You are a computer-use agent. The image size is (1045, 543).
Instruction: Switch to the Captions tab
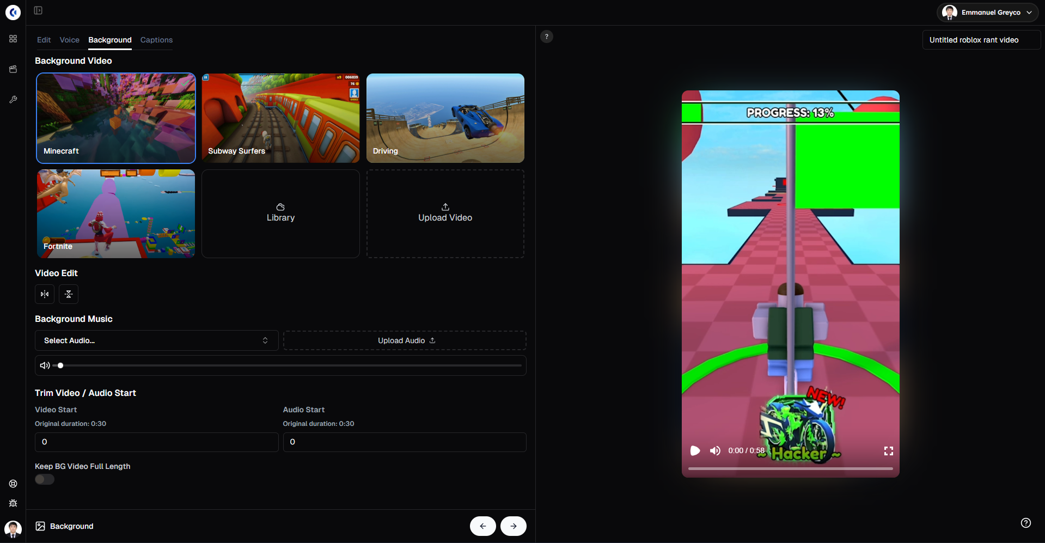156,40
